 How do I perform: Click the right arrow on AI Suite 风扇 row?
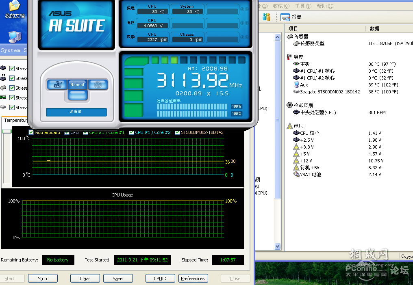click(247, 37)
